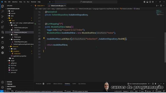
Task: Switch to index.html editor tab
Action: pos(41,6)
